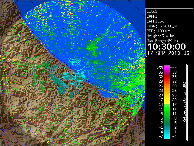Image resolution: width=194 pixels, height=146 pixels.
Task: Click the green 8 to 11 dBZ legend swatch
Action: point(167,113)
